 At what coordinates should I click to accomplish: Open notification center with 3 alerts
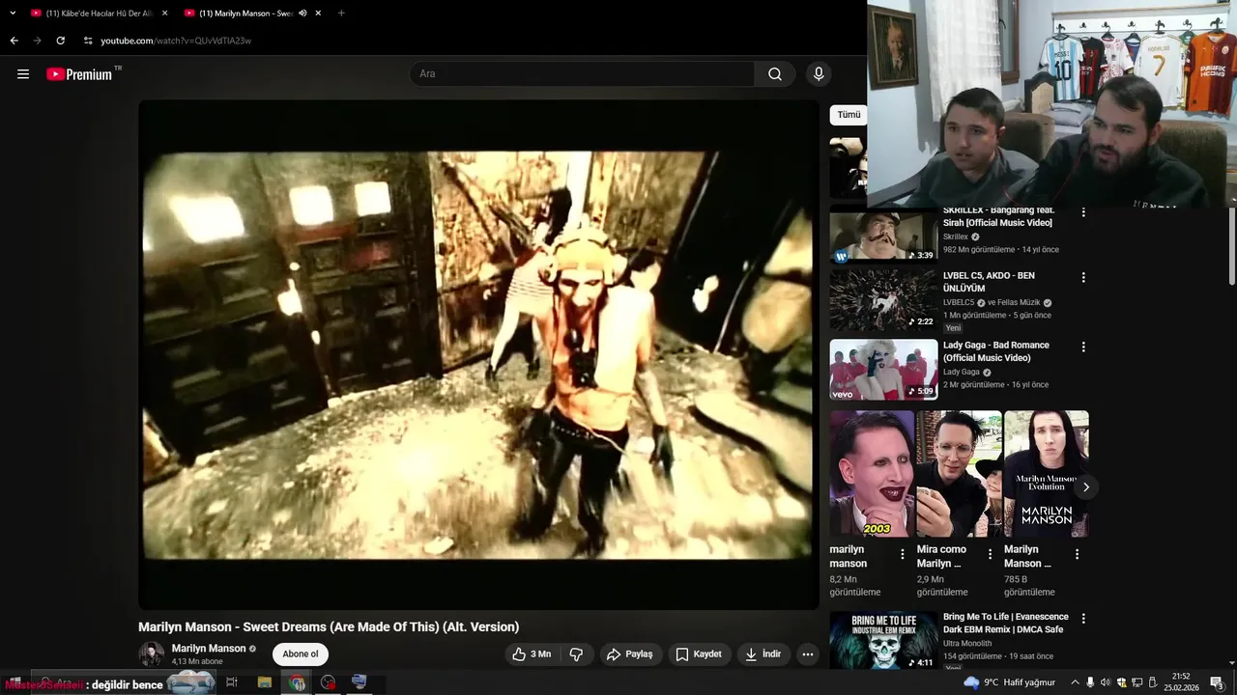(1218, 682)
